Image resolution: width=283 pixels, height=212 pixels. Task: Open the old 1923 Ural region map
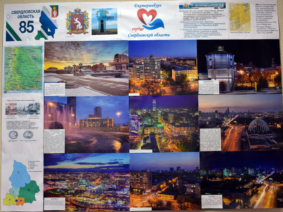point(240,17)
